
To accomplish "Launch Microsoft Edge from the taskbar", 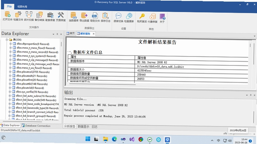I will (x=114, y=139).
